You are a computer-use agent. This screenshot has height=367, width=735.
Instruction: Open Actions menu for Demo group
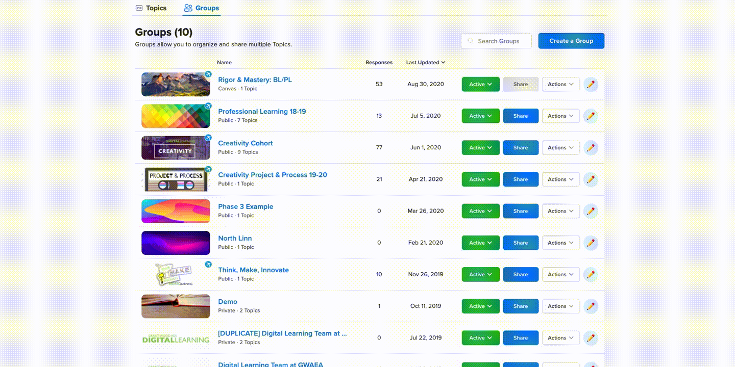pyautogui.click(x=560, y=306)
